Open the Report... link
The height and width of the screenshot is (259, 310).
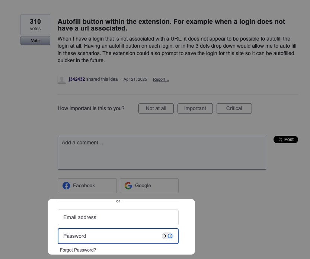(161, 79)
